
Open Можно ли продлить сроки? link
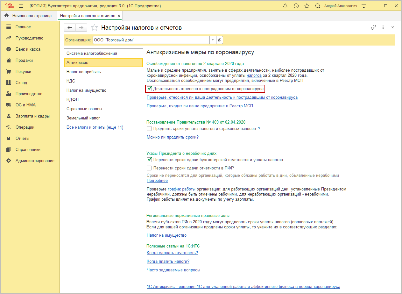(173, 137)
